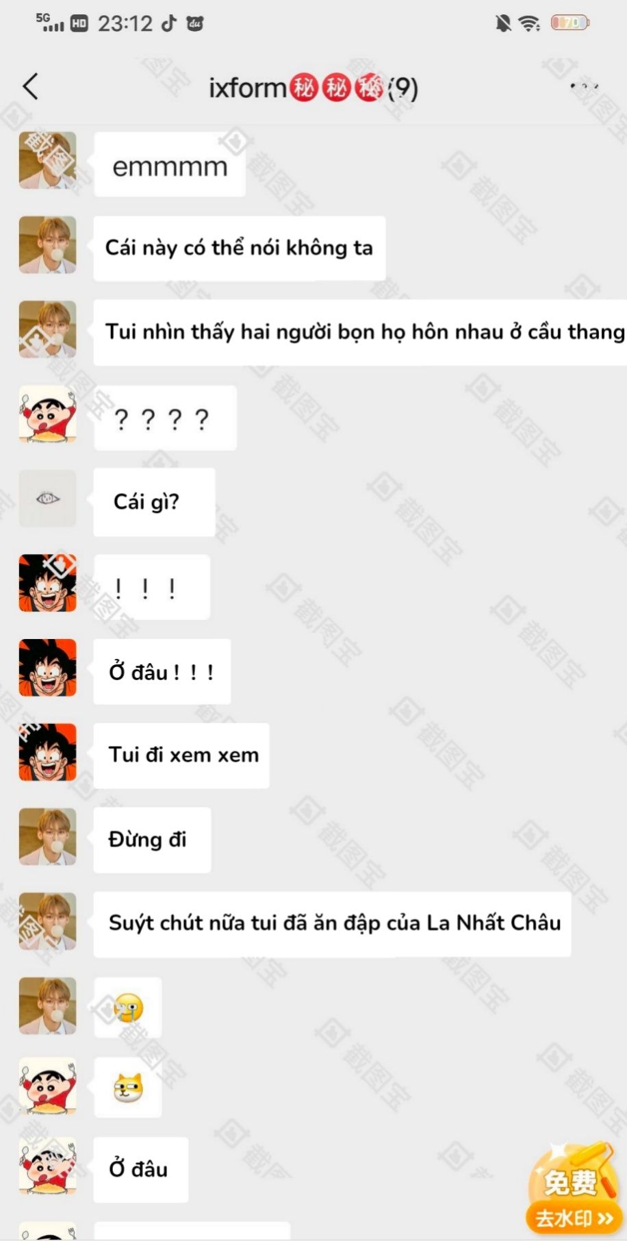Tap the "Ở đâu" message from Shin-chan

click(141, 1170)
